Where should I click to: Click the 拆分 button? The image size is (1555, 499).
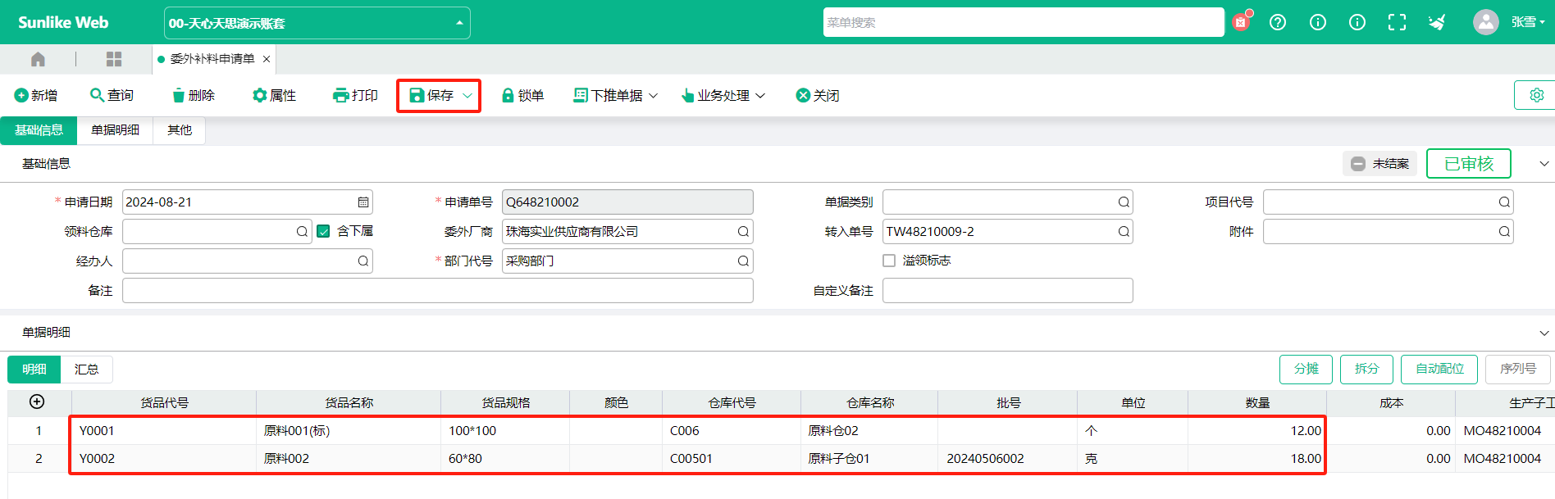click(x=1366, y=369)
